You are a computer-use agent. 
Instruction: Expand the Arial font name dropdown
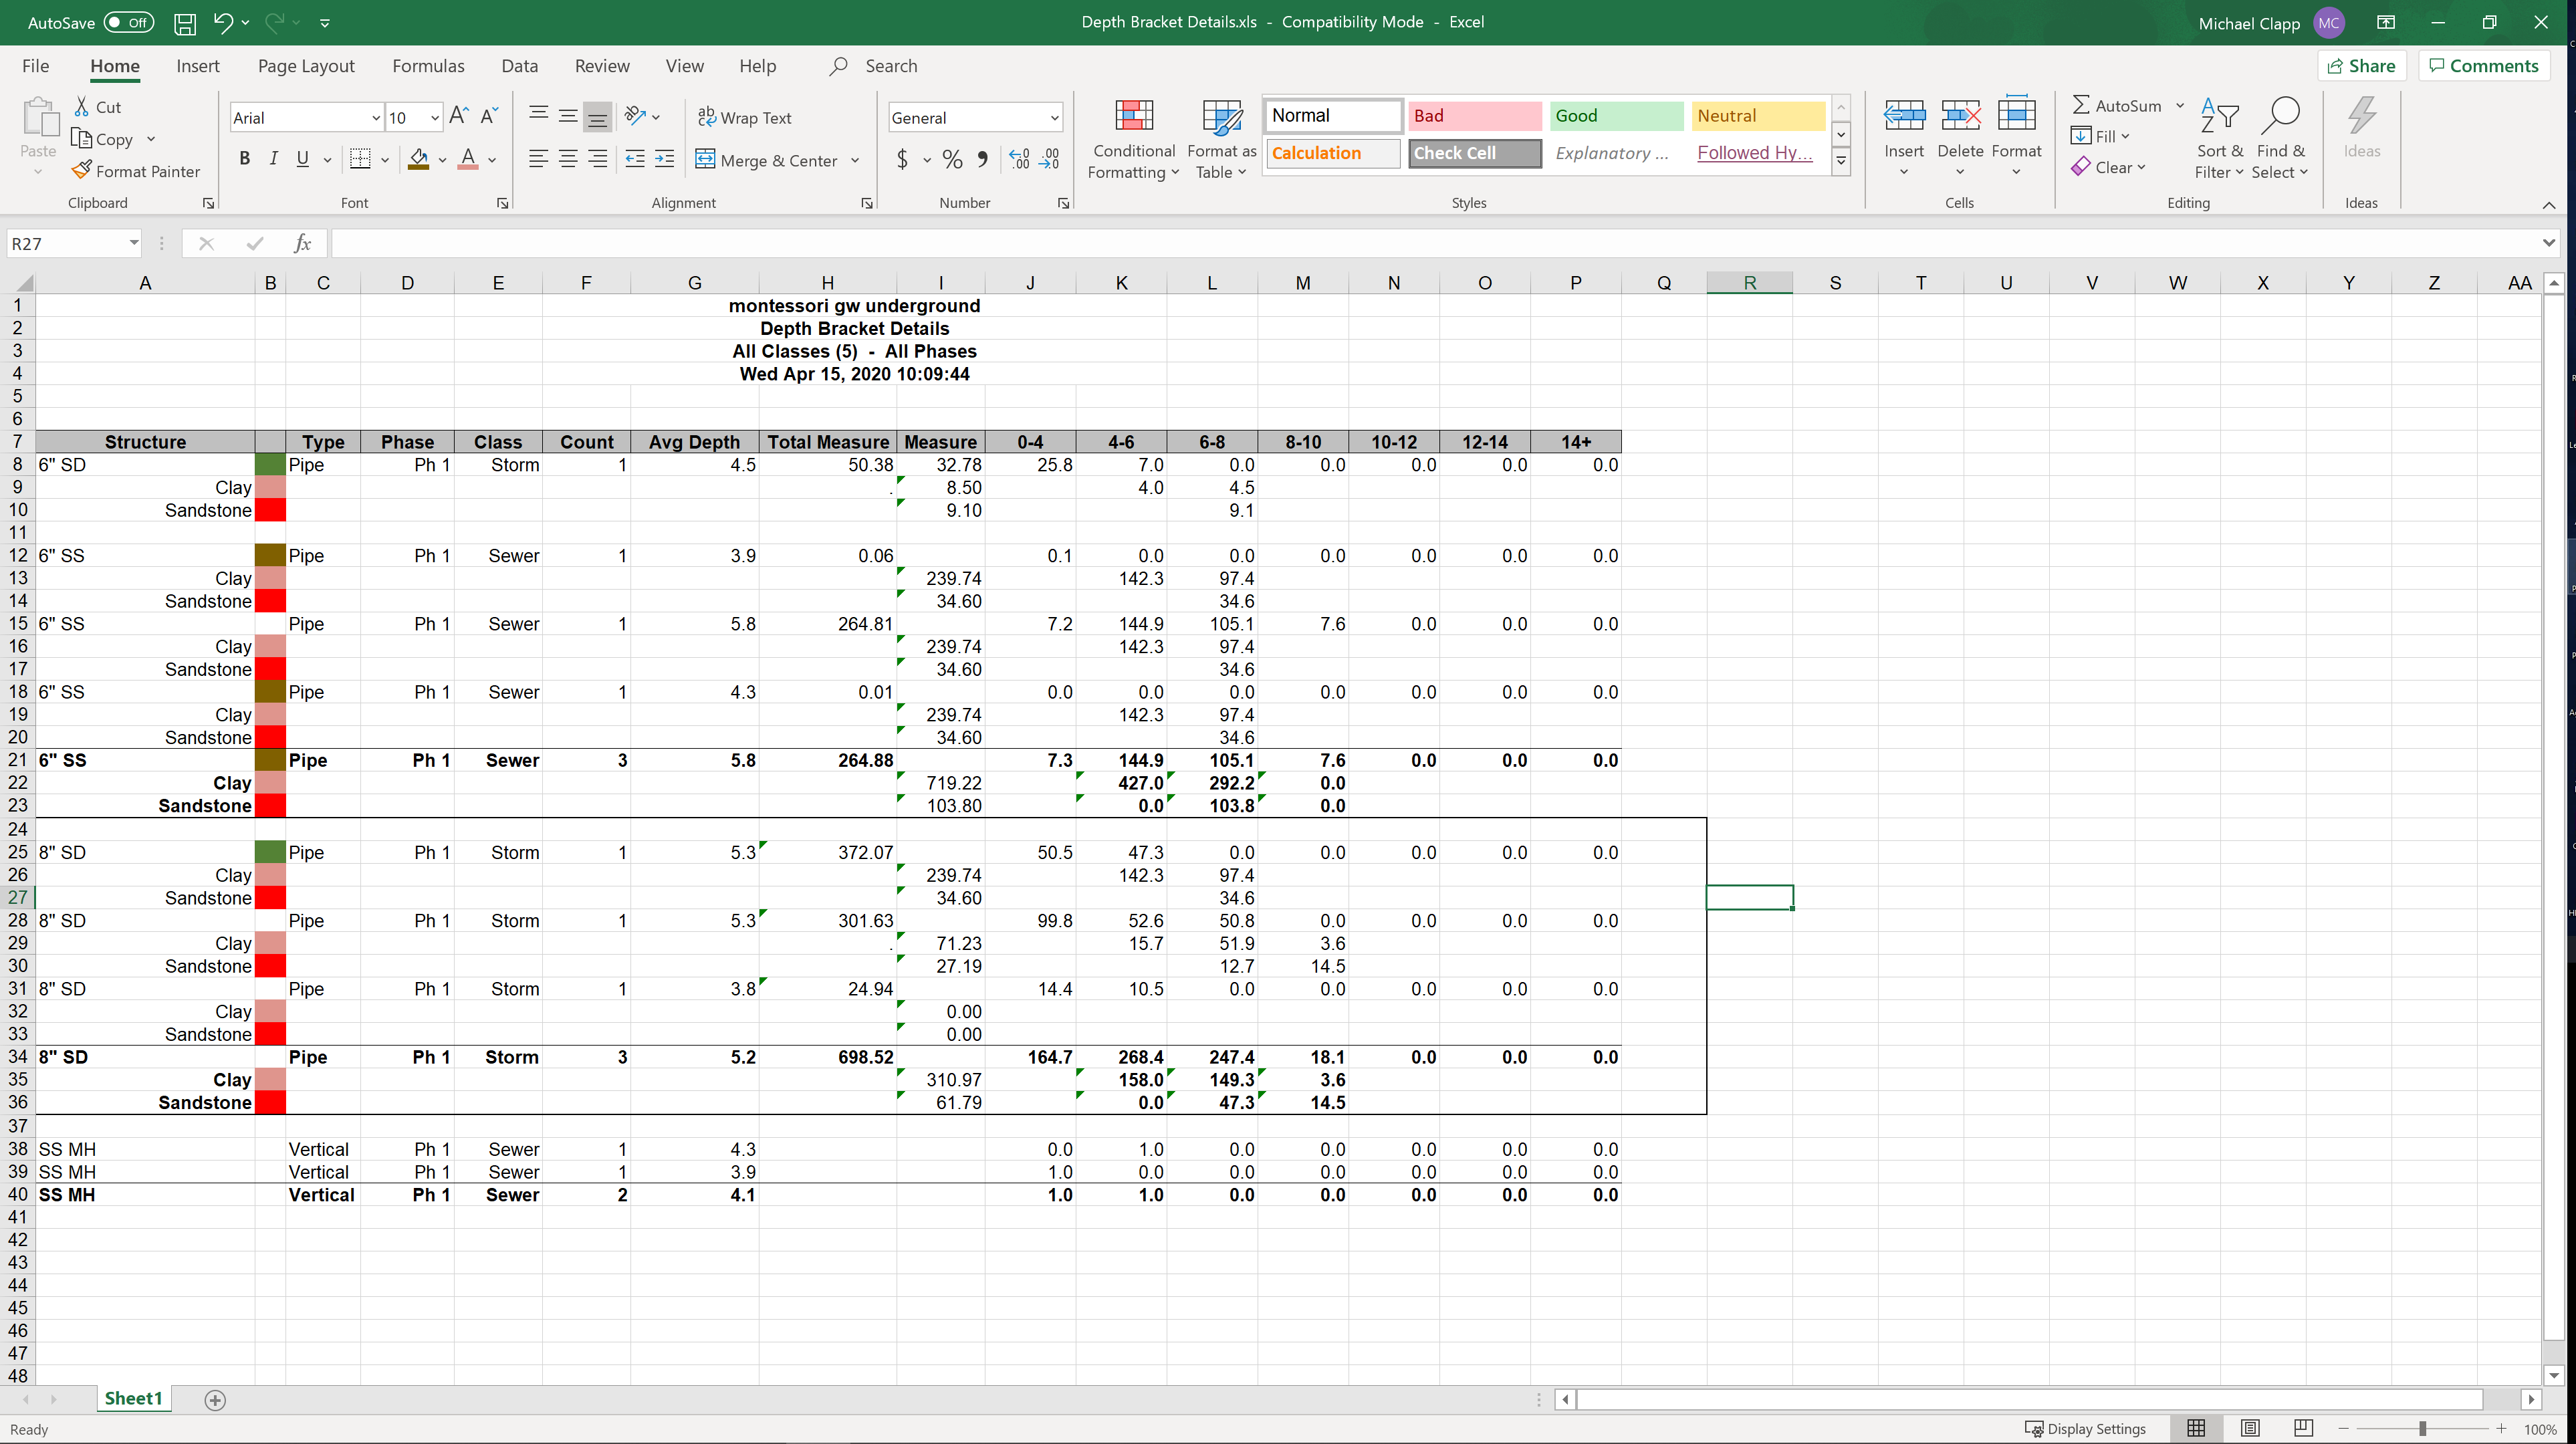point(376,118)
